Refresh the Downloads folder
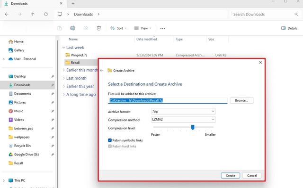Viewport: 303px width, 188px height. tap(46, 14)
